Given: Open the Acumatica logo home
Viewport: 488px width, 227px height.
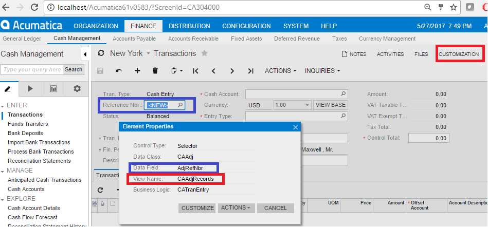Looking at the screenshot, I should tap(31, 25).
